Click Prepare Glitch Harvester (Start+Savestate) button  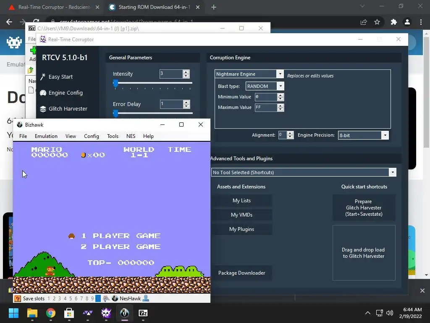pyautogui.click(x=364, y=208)
